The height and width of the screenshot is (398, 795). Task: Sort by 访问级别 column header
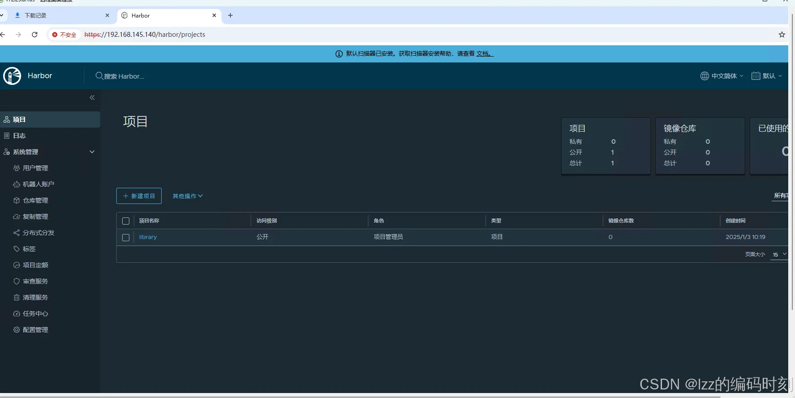pyautogui.click(x=266, y=221)
